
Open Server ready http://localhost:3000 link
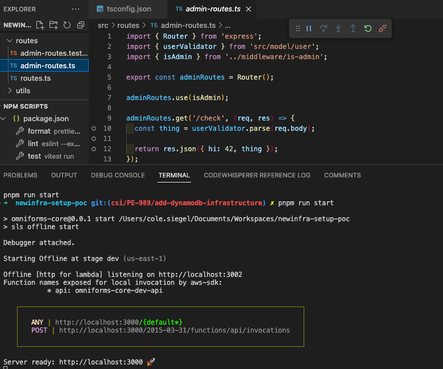[101, 362]
